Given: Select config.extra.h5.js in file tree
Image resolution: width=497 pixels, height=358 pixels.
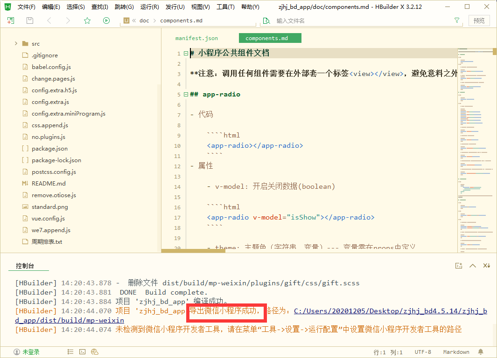Looking at the screenshot, I should [54, 90].
